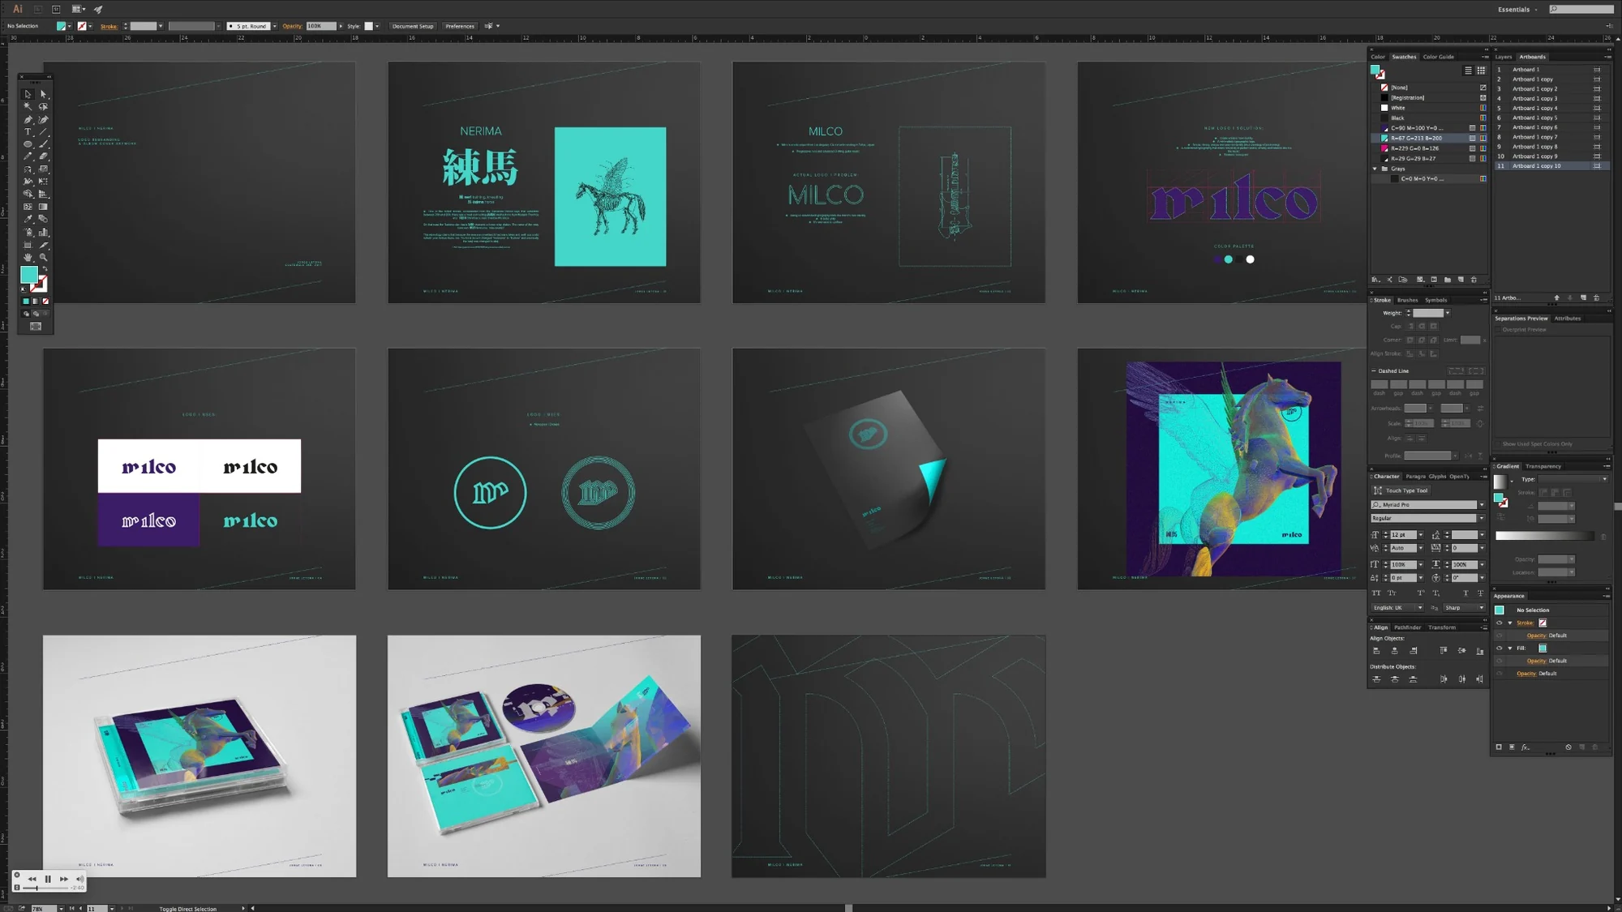
Task: Open the English: UK language dropdown
Action: tap(1397, 607)
